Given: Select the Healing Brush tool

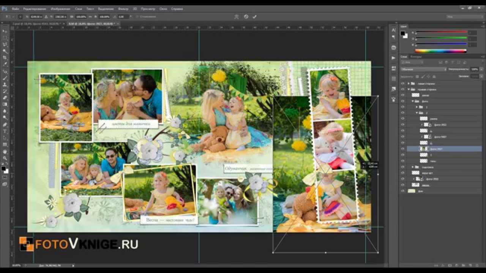Looking at the screenshot, I should (5, 71).
